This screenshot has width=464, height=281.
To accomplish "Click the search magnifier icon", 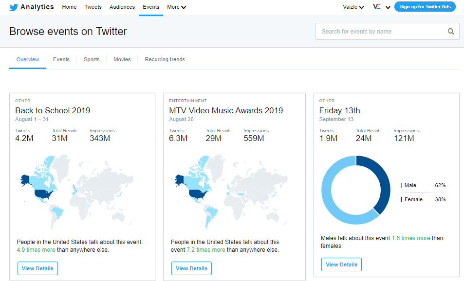I will point(451,31).
